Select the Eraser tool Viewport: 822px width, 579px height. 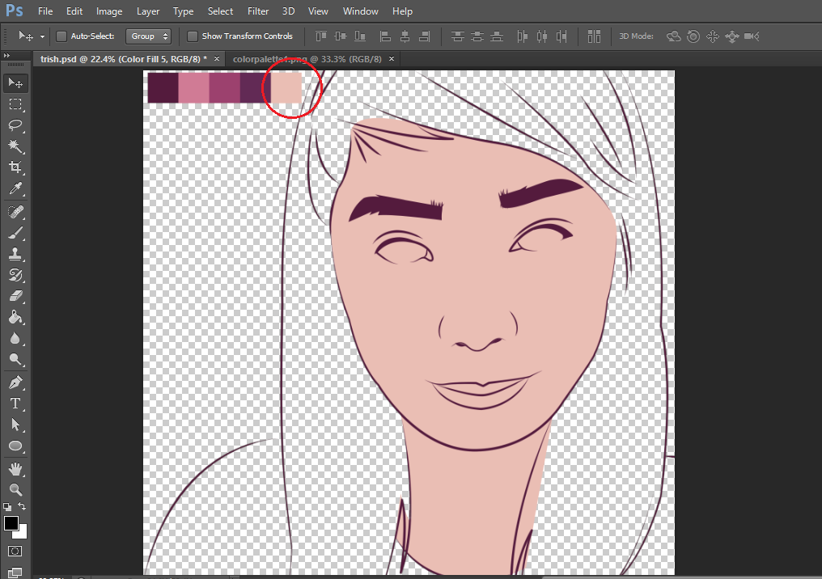[15, 296]
